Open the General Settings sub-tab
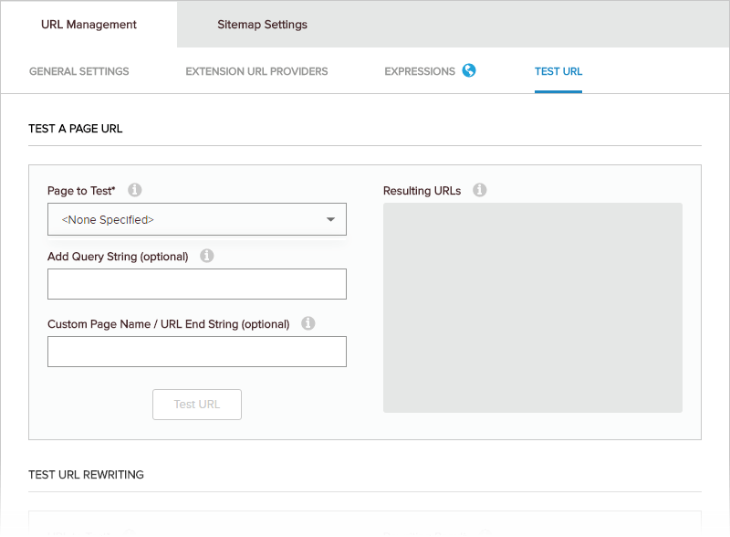This screenshot has width=730, height=537. [79, 71]
